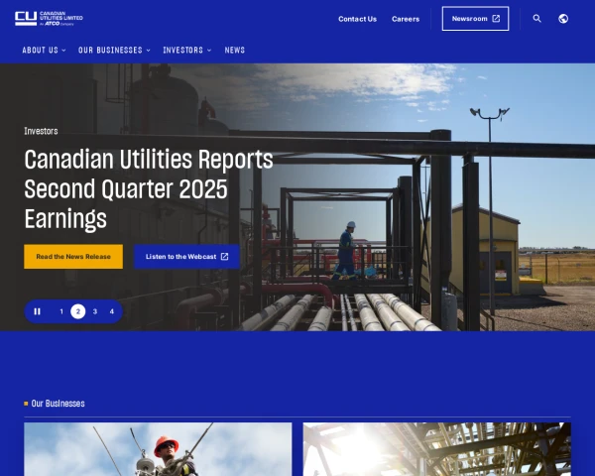
Task: Click Listen to the Webcast button
Action: click(186, 257)
